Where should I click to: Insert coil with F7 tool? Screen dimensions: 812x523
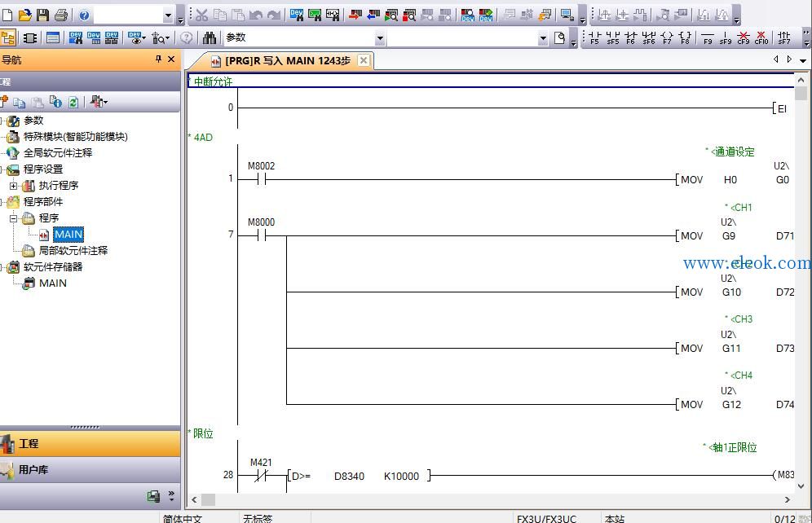coord(667,37)
